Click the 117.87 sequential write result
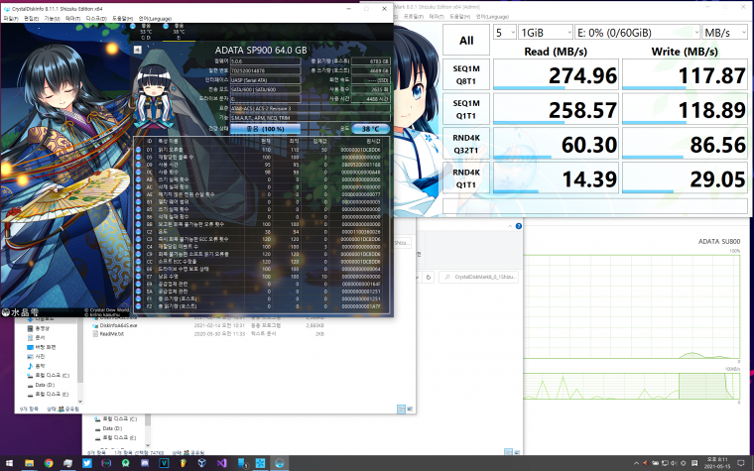This screenshot has width=754, height=471. [x=685, y=74]
